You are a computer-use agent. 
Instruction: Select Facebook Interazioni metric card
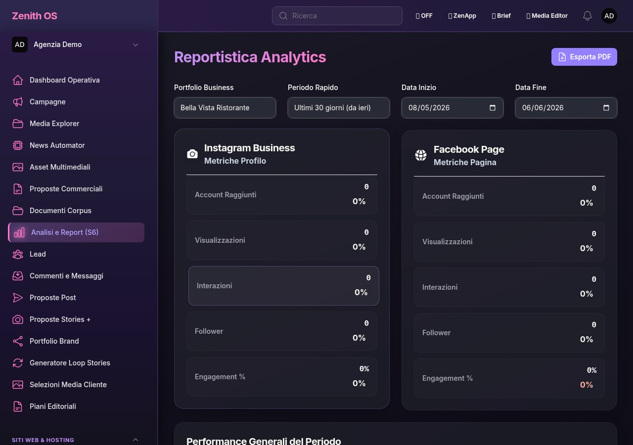point(509,287)
